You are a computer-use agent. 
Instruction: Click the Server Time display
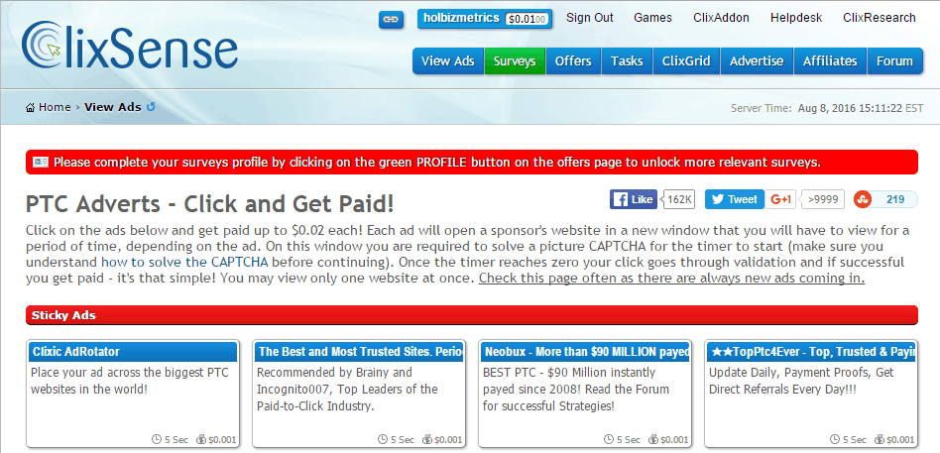tap(827, 108)
